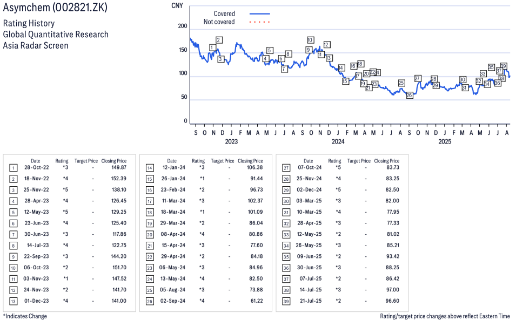Click closing price 83.25
The image size is (516, 320).
(x=393, y=179)
